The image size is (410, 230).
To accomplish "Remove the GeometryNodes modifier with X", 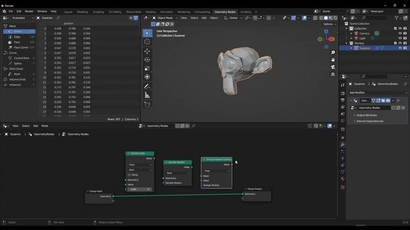I will [398, 101].
